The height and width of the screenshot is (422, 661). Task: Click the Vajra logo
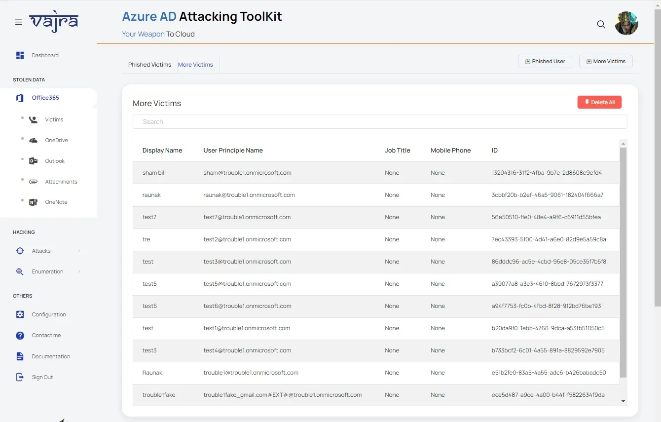(x=53, y=22)
